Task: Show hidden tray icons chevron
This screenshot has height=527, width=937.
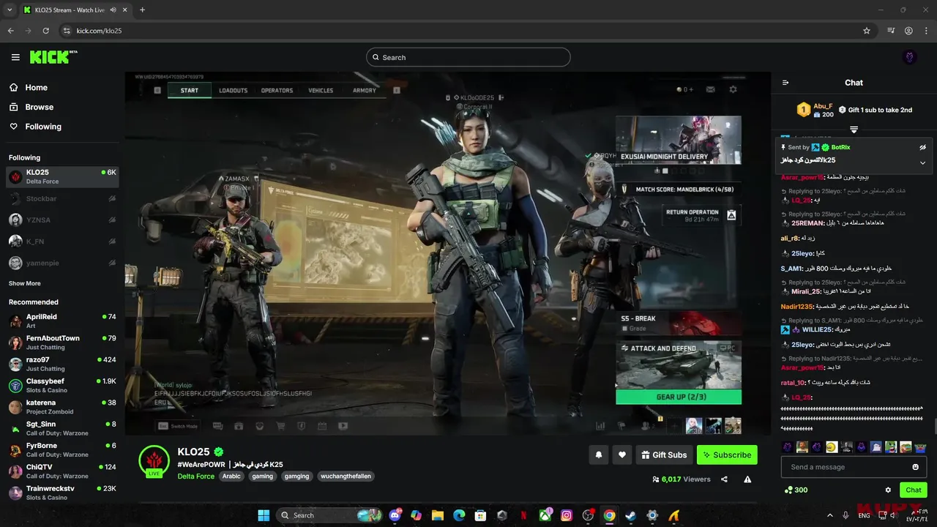Action: (x=829, y=515)
